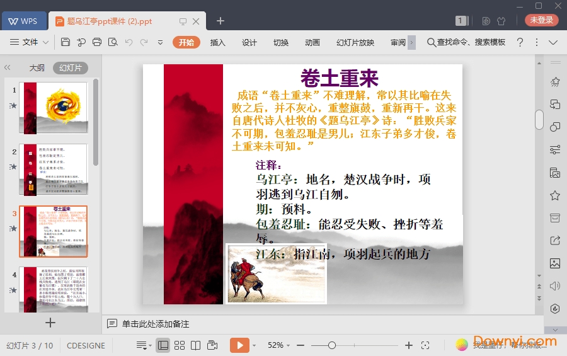The width and height of the screenshot is (567, 356).
Task: Start slideshow with orange play button
Action: (x=239, y=345)
